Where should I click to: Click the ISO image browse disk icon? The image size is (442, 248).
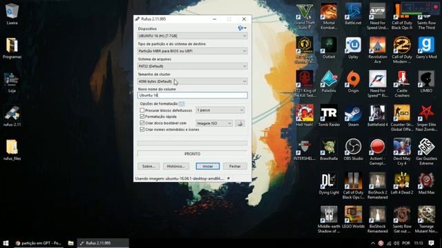240,123
